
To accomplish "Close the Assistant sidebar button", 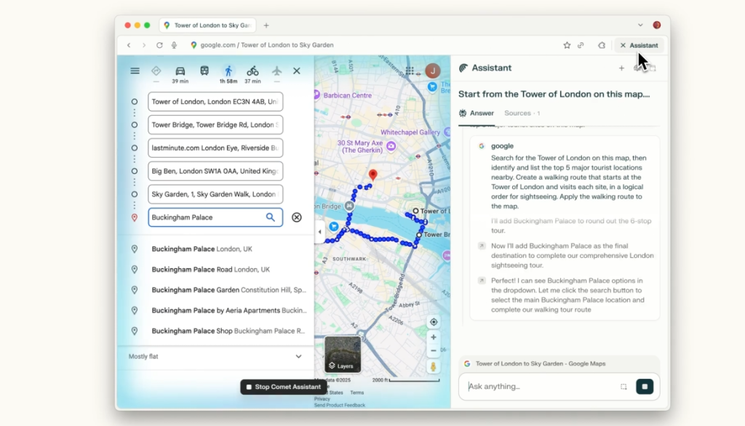I will click(x=639, y=45).
